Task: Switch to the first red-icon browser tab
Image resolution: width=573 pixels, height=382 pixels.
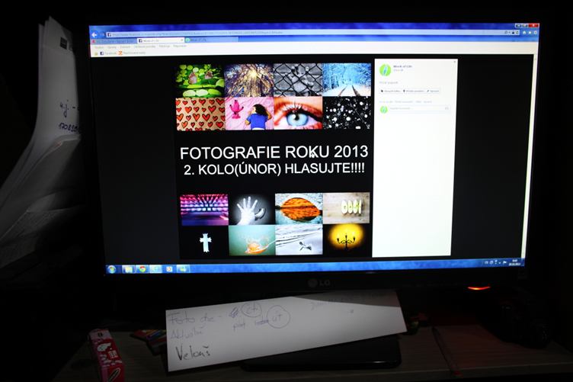Action: tap(114, 41)
